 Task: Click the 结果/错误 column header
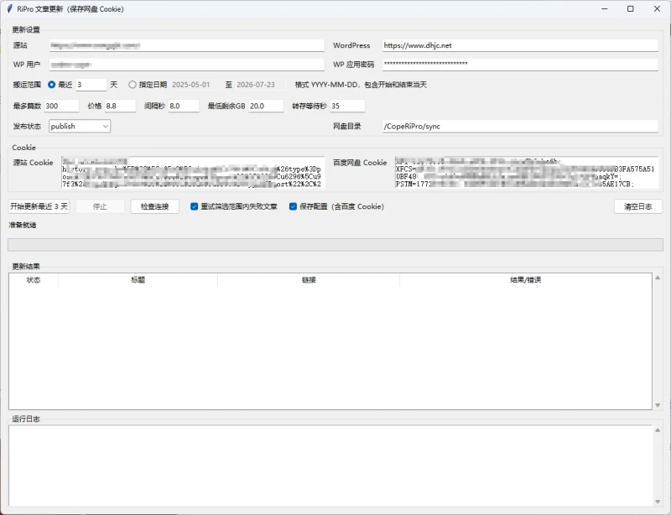coord(526,280)
